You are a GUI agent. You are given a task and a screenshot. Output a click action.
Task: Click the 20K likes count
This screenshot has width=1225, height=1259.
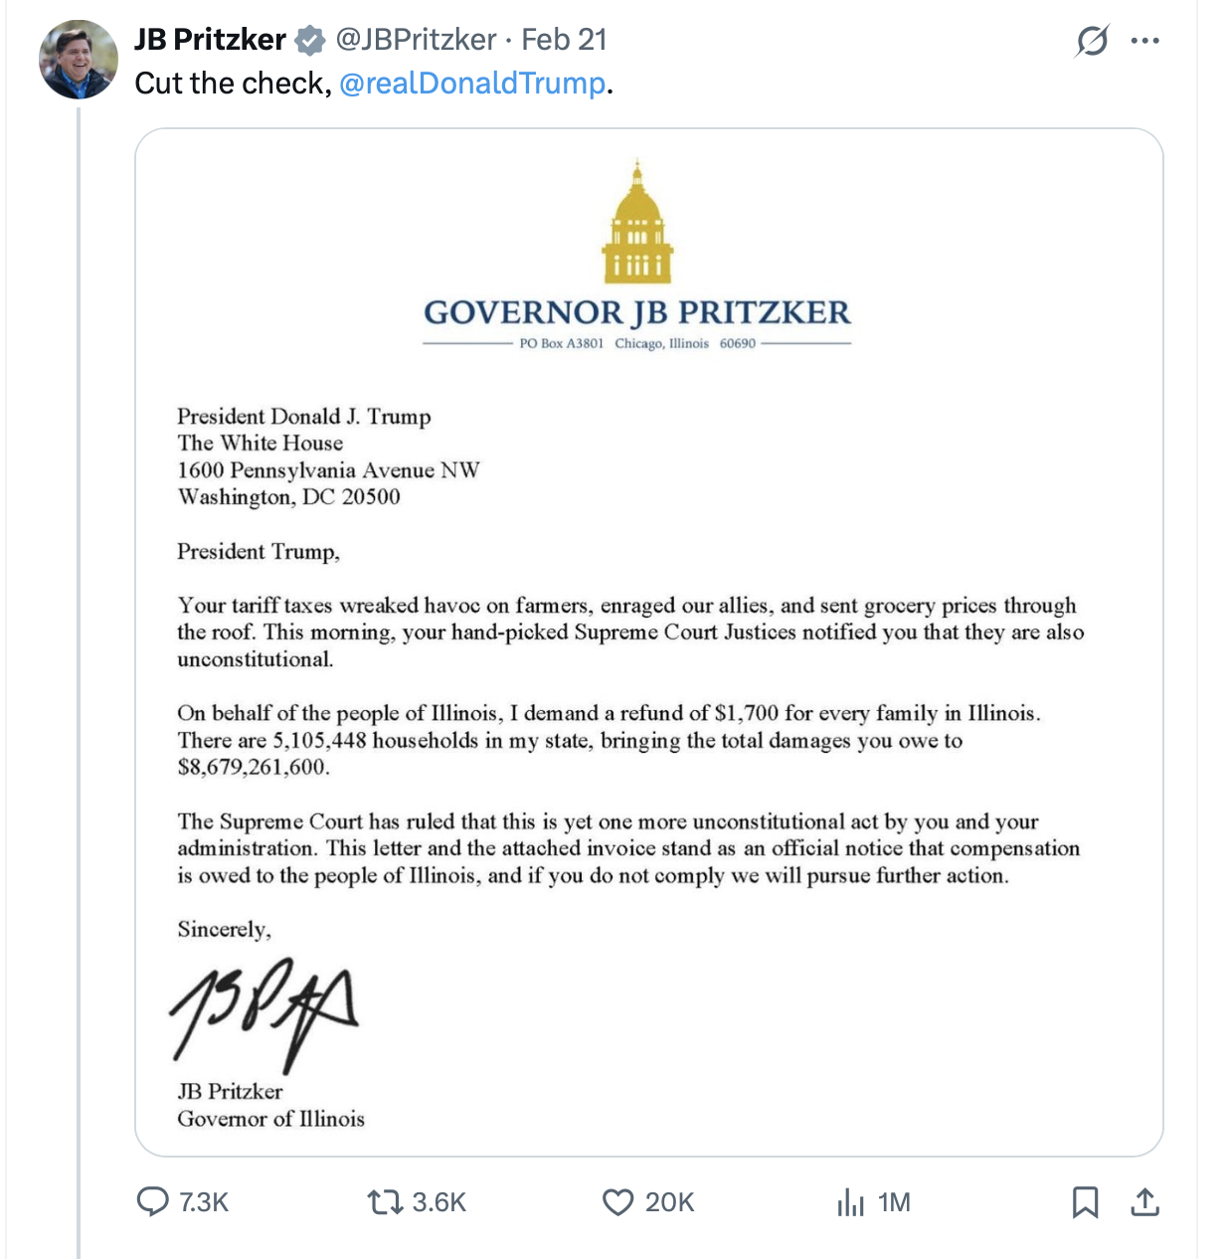point(669,1202)
